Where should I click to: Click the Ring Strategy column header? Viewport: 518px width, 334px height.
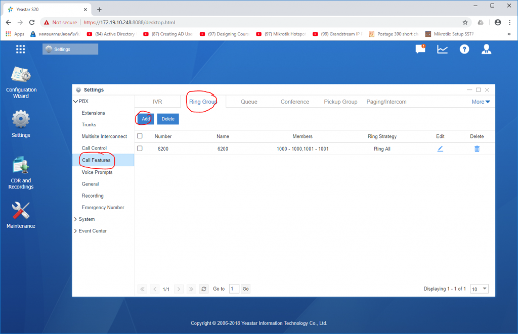tap(382, 136)
